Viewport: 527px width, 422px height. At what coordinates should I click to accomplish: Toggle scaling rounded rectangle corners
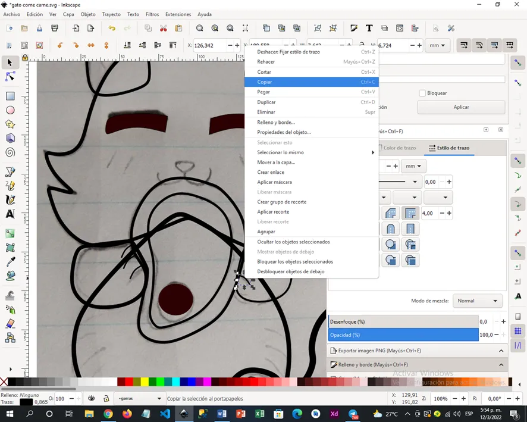pyautogui.click(x=479, y=45)
